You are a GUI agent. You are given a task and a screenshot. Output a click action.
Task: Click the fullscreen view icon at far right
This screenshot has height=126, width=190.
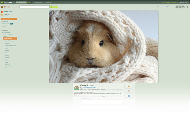pyautogui.click(x=187, y=7)
